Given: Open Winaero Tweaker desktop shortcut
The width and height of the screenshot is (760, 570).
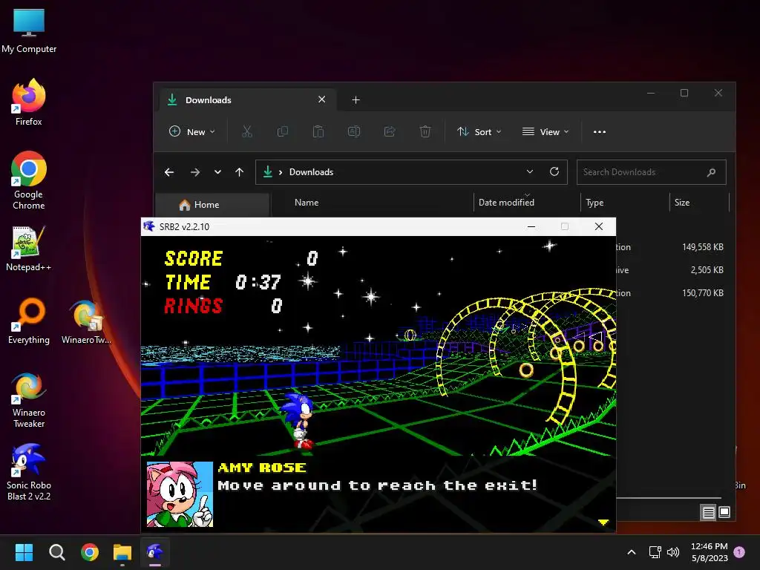Looking at the screenshot, I should [x=29, y=399].
